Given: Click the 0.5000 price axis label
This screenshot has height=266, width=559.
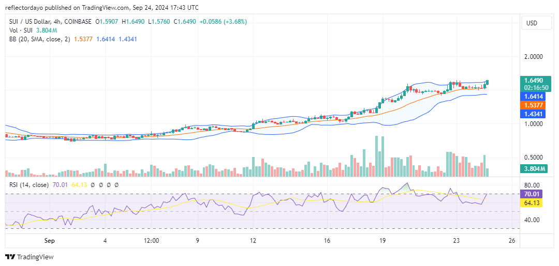Looking at the screenshot, I should pos(533,158).
